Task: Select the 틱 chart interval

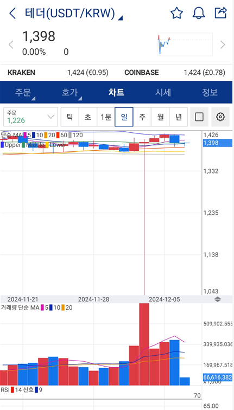Action: point(69,117)
